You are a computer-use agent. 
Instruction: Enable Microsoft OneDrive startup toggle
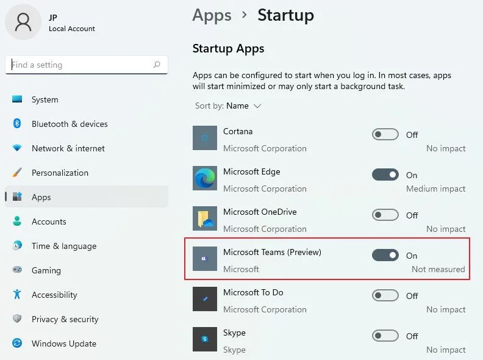coord(385,215)
